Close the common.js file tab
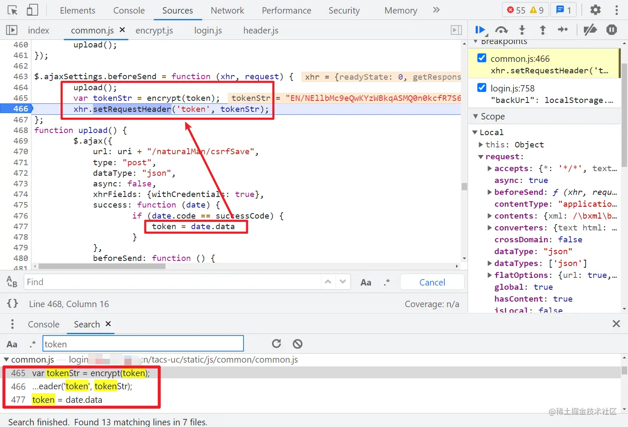Viewport: 628px width, 427px height. 122,30
